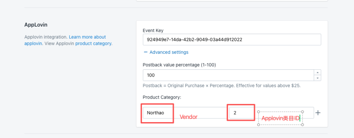Click the Product Category label
This screenshot has width=354, height=138.
coord(162,97)
